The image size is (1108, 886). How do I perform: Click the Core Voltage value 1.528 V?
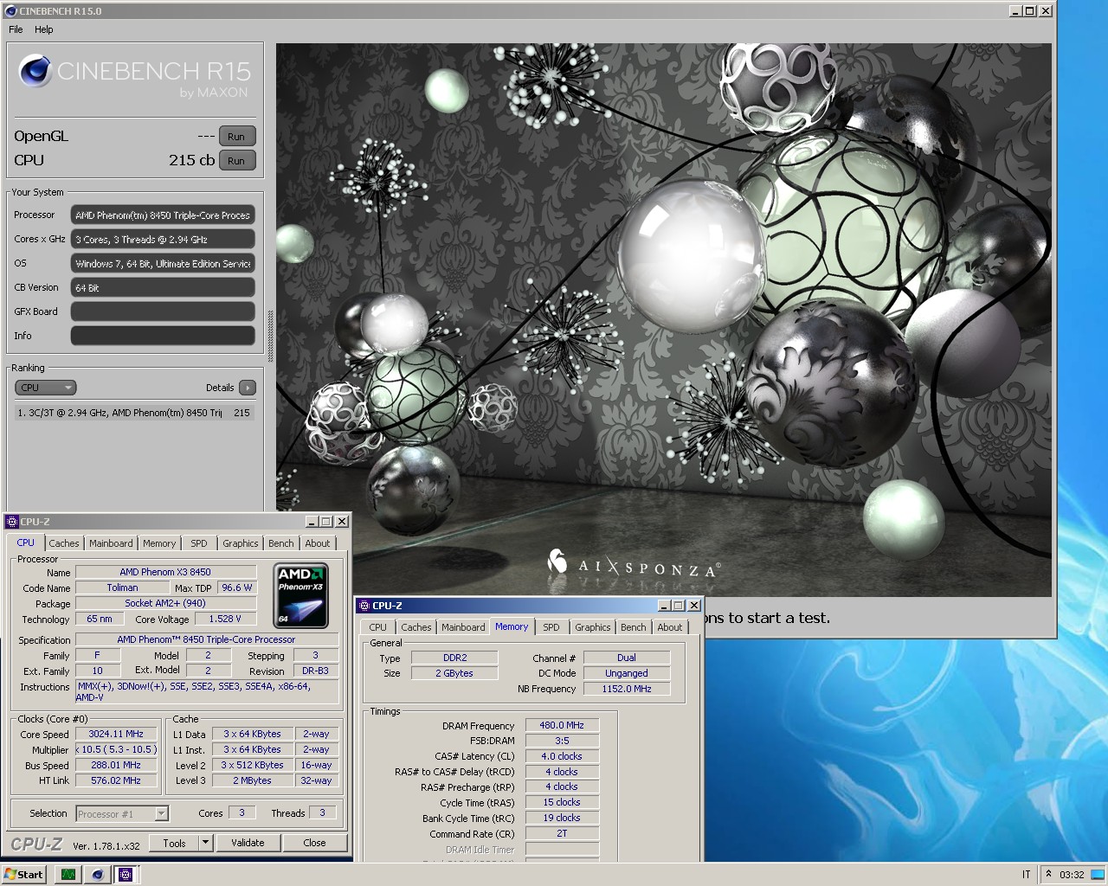[225, 619]
